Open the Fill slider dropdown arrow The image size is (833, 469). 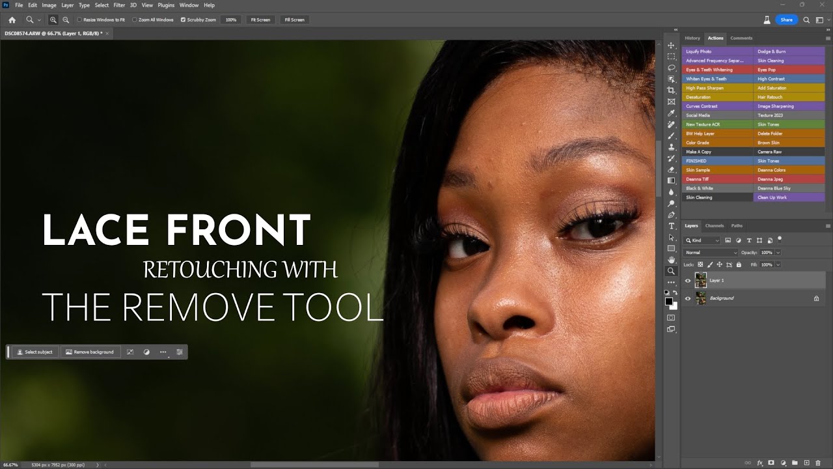[778, 264]
